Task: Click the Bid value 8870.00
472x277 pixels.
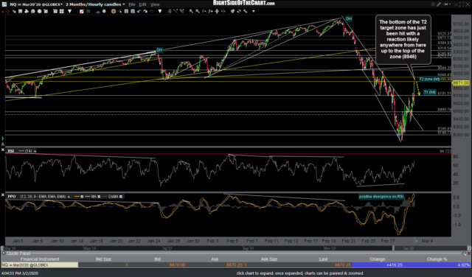Action: 177,265
